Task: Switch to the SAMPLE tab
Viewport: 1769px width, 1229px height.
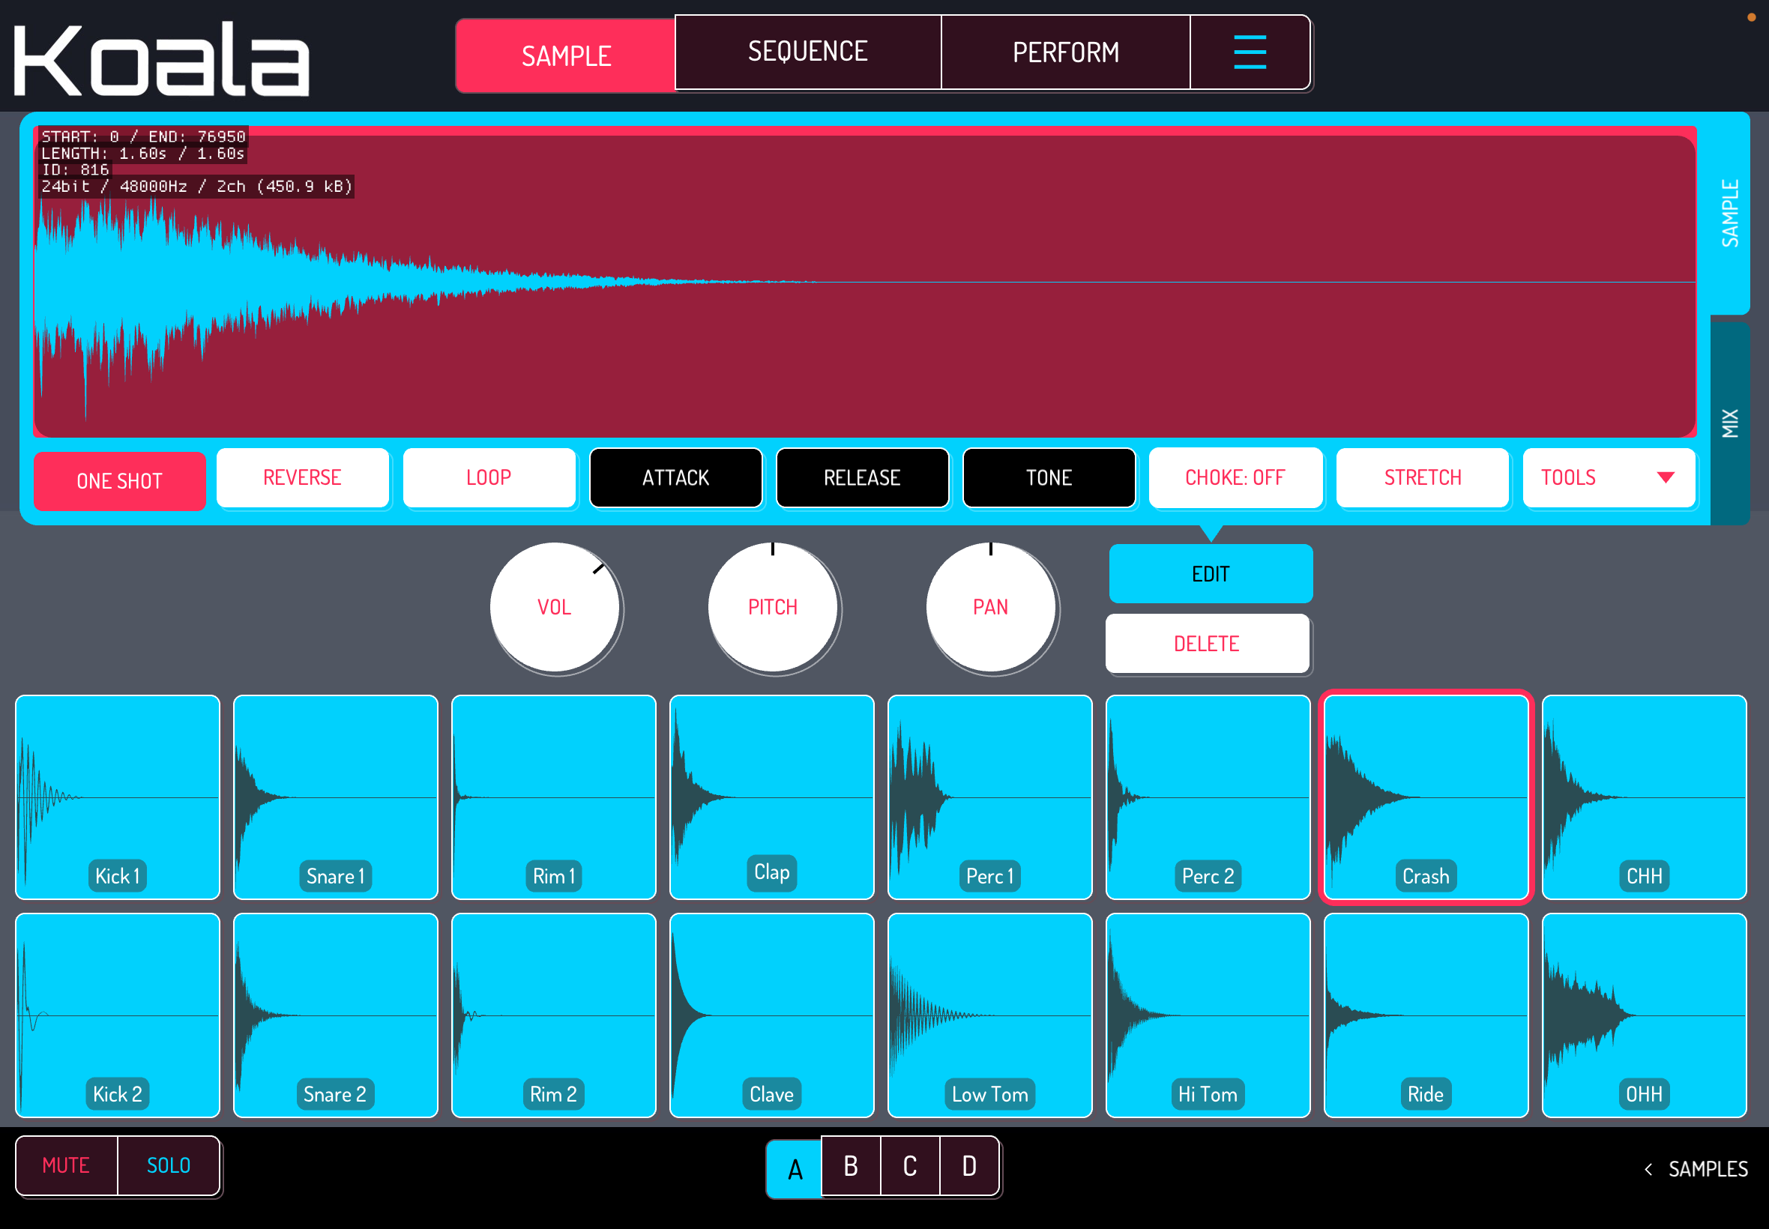Action: point(566,55)
